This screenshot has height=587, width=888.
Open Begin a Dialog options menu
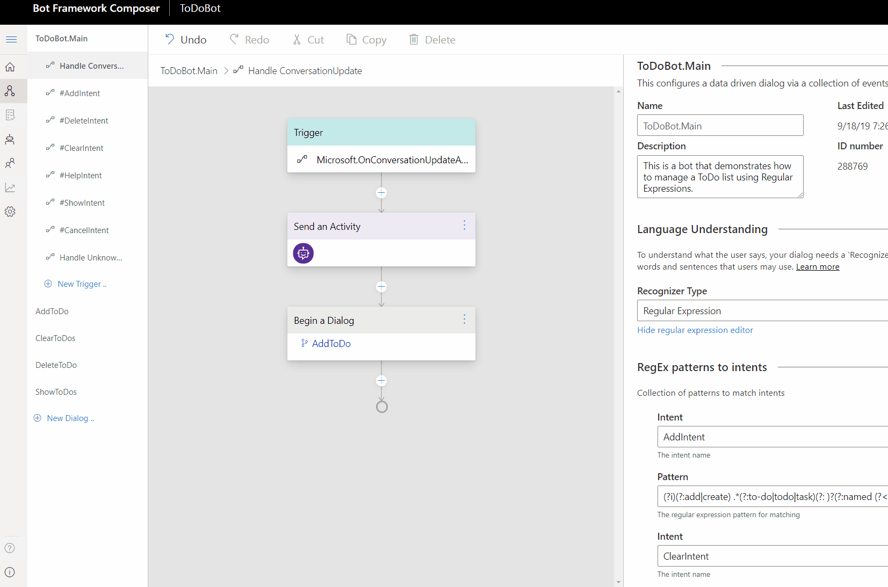point(464,320)
